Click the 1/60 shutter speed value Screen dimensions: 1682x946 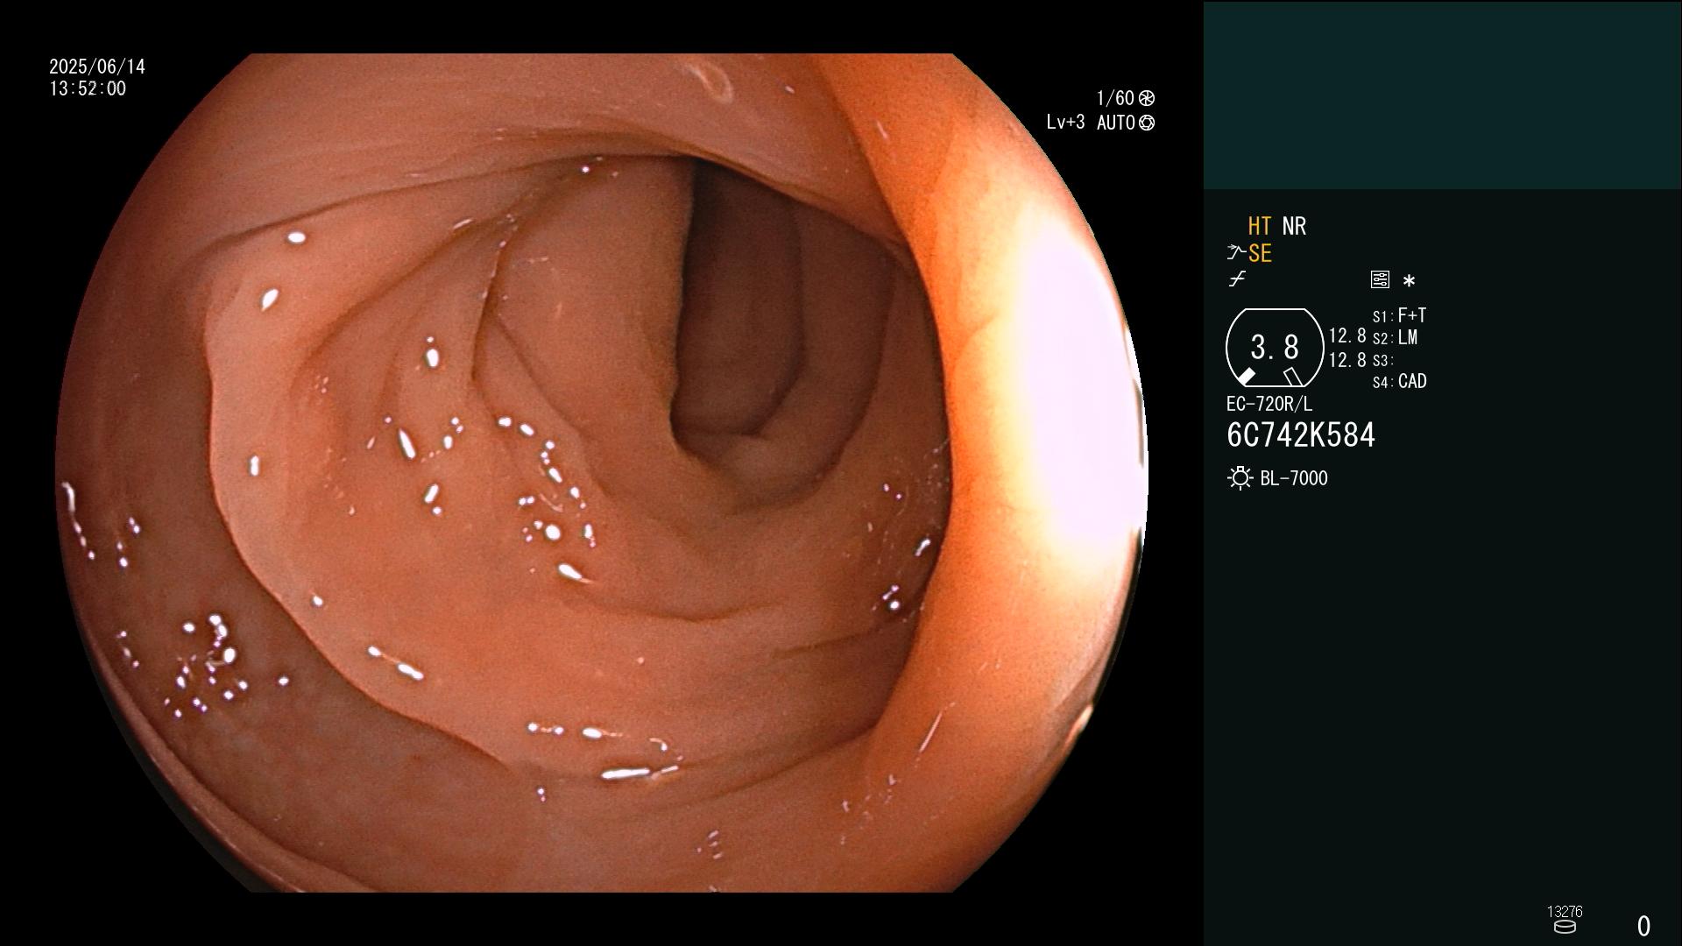[1115, 98]
